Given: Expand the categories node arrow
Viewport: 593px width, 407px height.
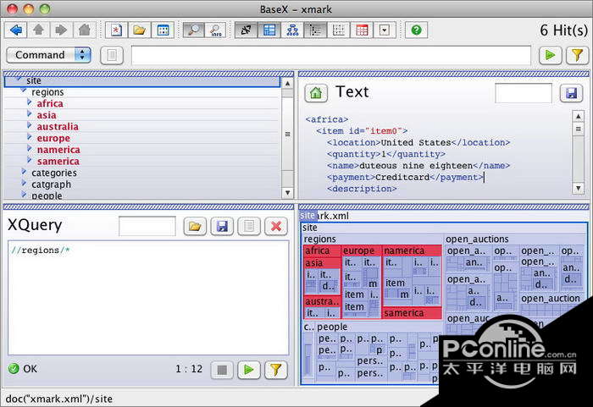Looking at the screenshot, I should (x=25, y=172).
